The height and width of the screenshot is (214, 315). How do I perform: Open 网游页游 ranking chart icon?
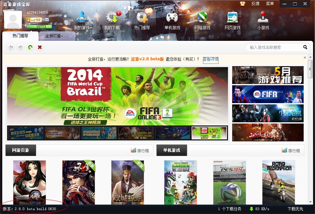pos(133,150)
